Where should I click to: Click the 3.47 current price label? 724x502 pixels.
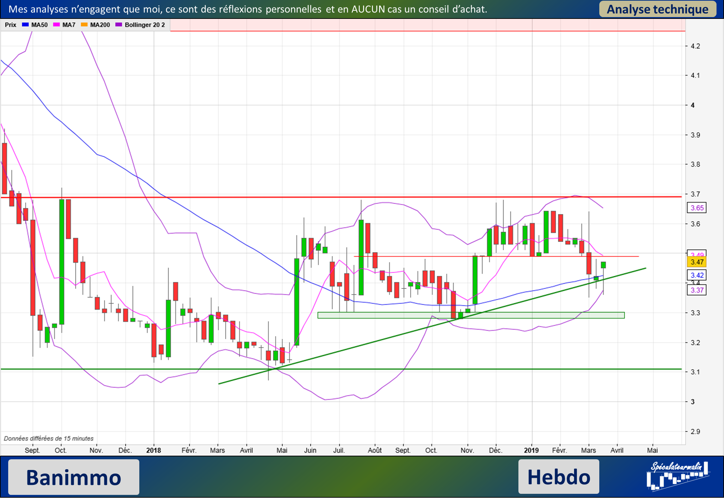[x=697, y=262]
